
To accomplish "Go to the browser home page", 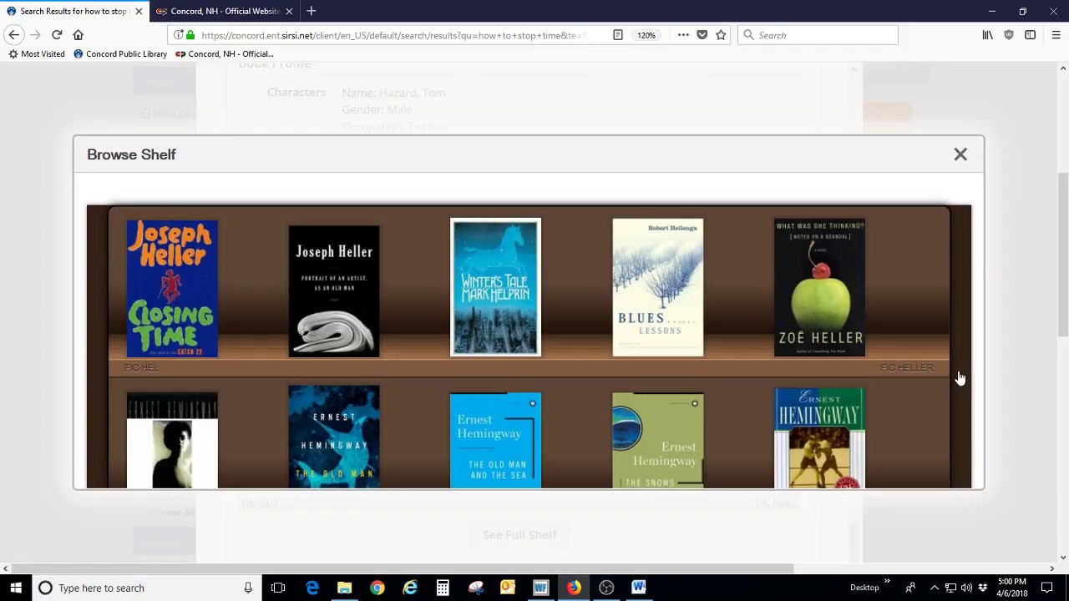I will click(x=79, y=35).
